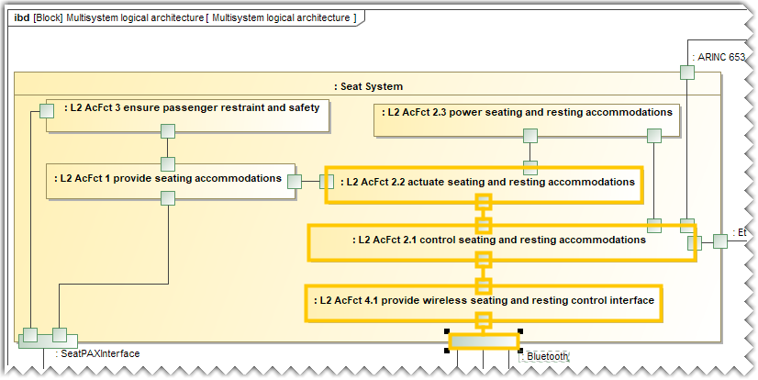Viewport: 758px width, 380px height.
Task: Select the highlighted top port of L2 AcFct 4.1
Action: (x=484, y=285)
